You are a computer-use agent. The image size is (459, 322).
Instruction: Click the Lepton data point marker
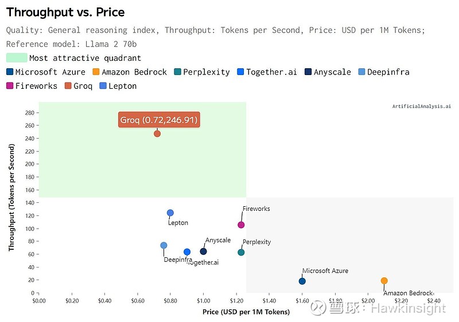170,213
